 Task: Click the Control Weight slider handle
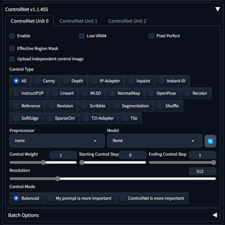[43, 163]
